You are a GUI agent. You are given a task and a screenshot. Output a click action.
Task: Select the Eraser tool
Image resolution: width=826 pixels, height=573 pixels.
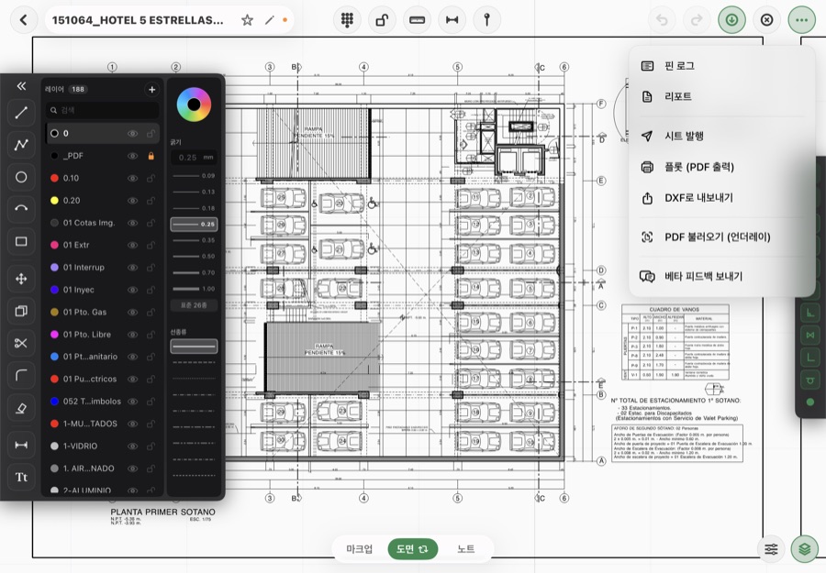[21, 408]
